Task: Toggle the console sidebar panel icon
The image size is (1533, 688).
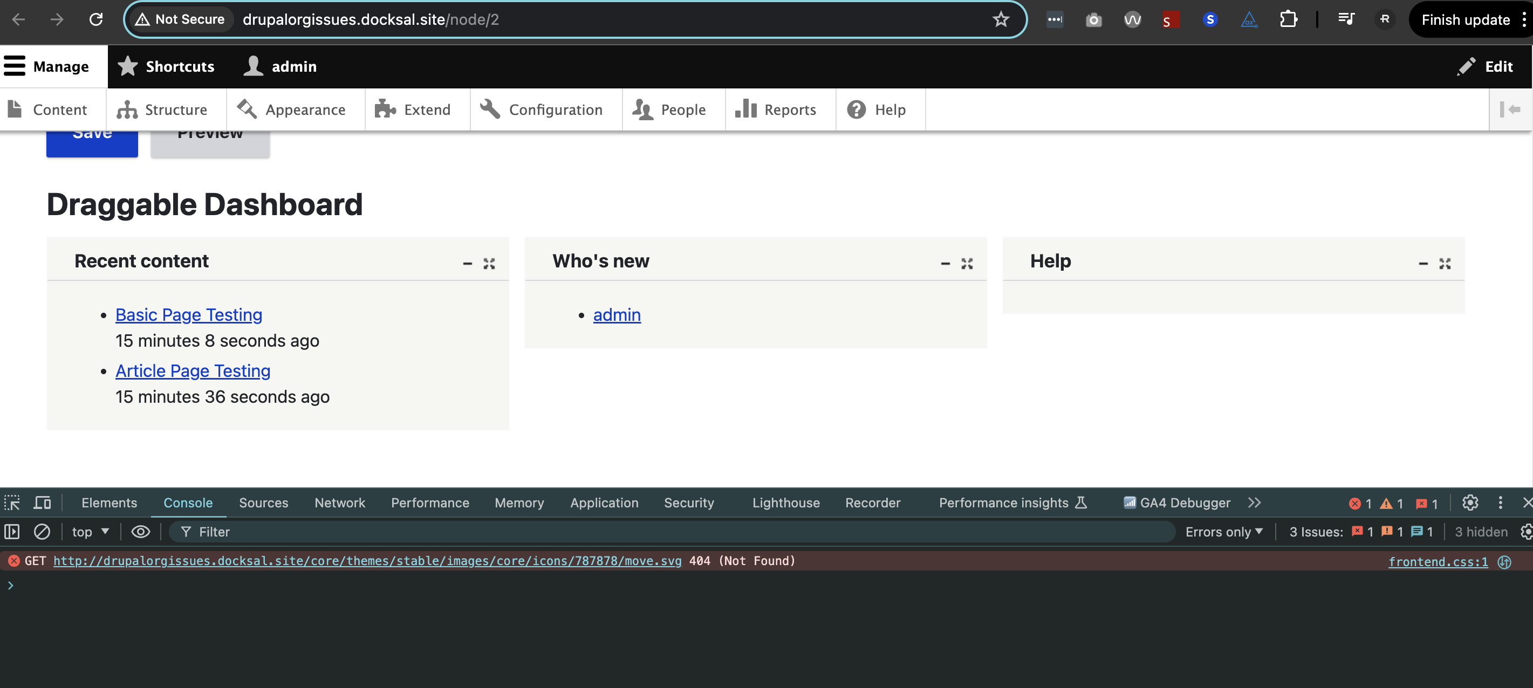Action: (x=12, y=532)
